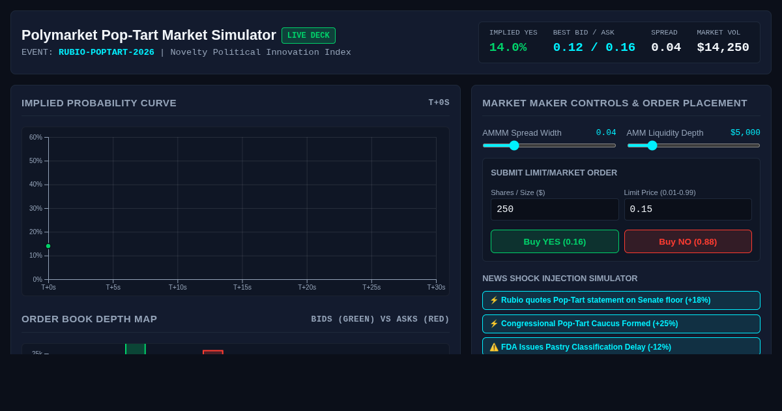Image resolution: width=782 pixels, height=411 pixels.
Task: Focus the Shares / Size input field
Action: coord(555,209)
